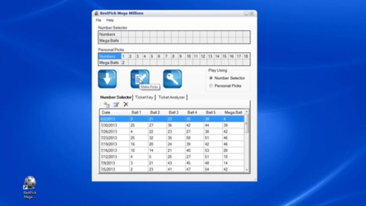Viewport: 366px width, 206px height.
Task: Click the Date column header
Action: tap(114, 112)
